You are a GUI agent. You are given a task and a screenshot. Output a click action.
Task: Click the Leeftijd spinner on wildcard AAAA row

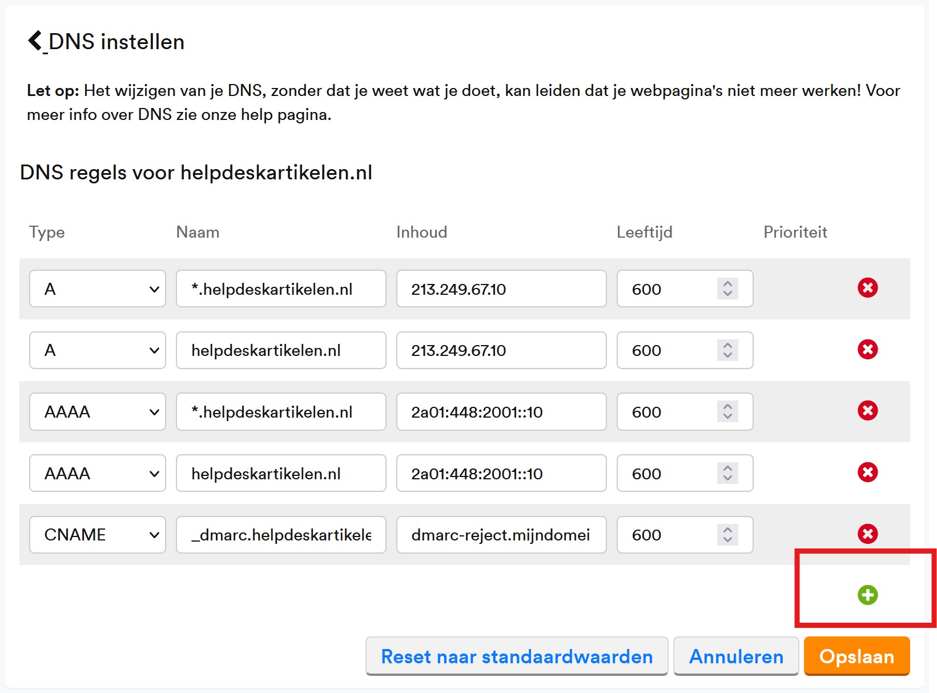[x=727, y=412]
